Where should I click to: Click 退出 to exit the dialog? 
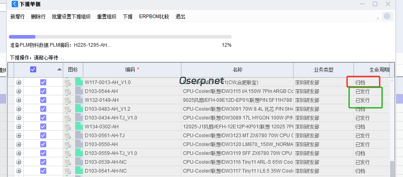181,16
